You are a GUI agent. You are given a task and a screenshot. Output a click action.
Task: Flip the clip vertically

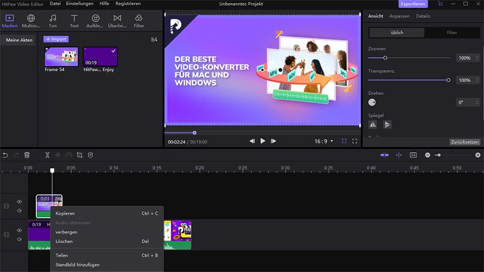(387, 124)
